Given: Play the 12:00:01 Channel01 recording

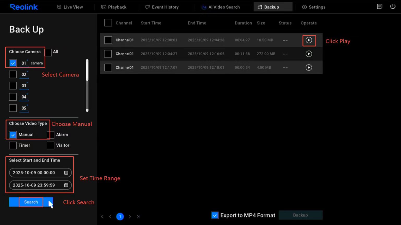Looking at the screenshot, I should coord(309,40).
